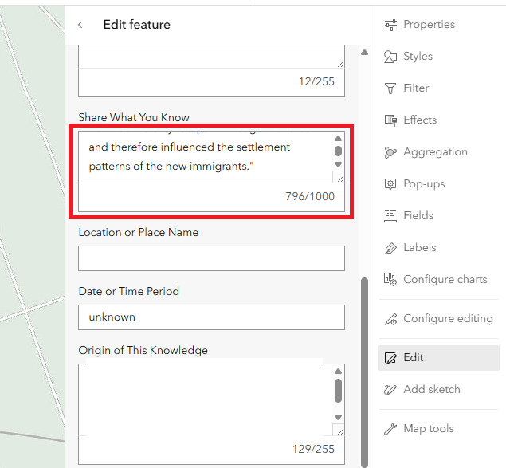Click scroll-up arrow in Origin of This Knowledge
Screen dimensions: 506x468
pos(338,372)
